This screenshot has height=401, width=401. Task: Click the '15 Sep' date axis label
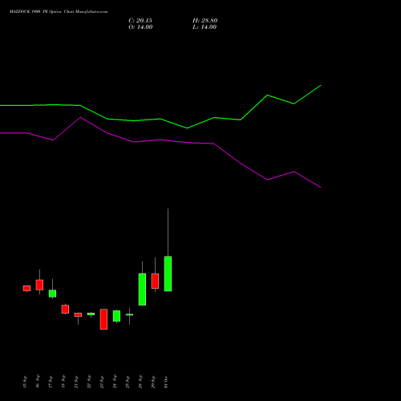25,382
